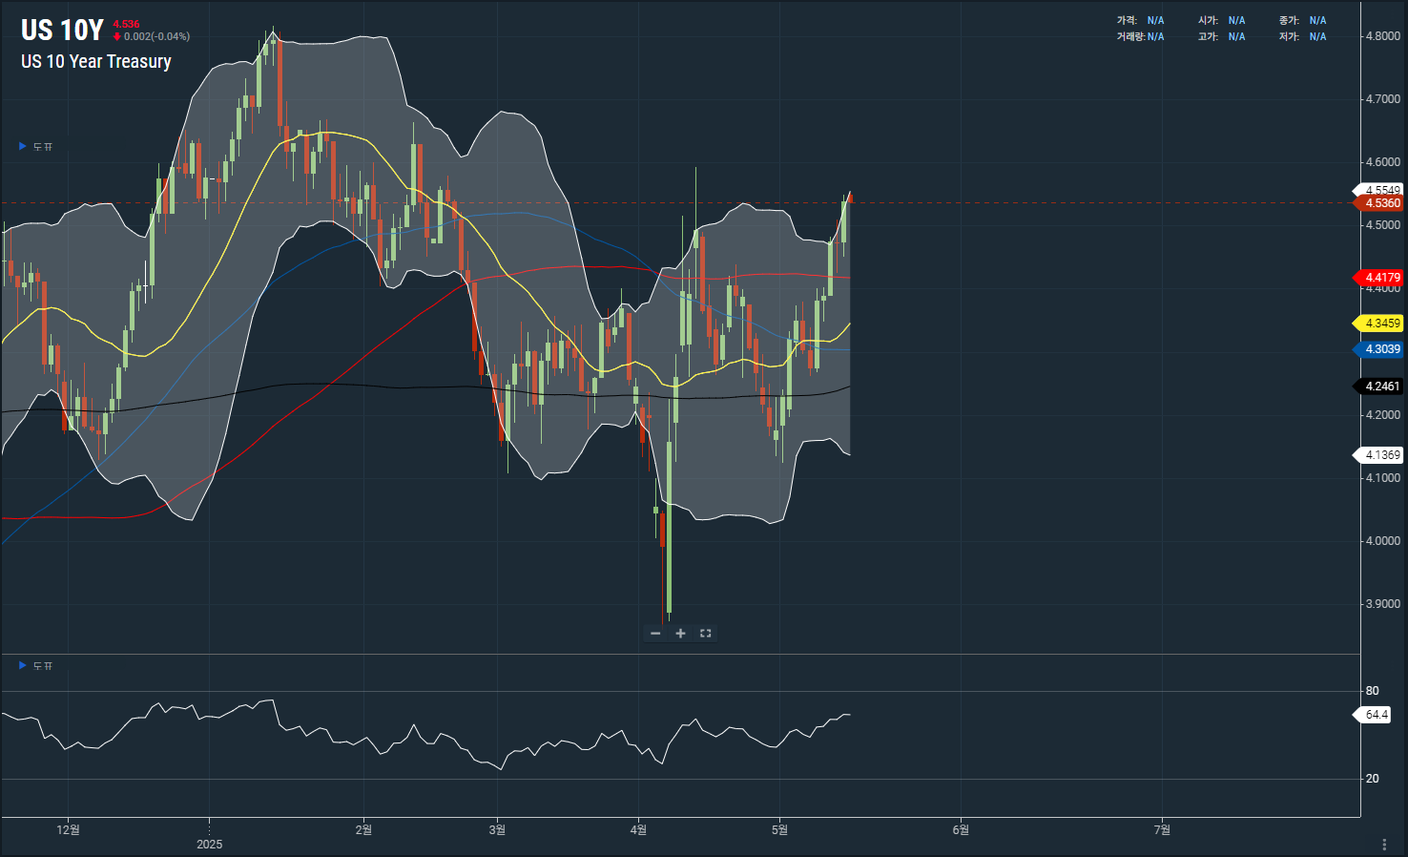Screen dimensions: 1408x857
Task: Click the US 10 Year Treasury name
Action: pyautogui.click(x=96, y=62)
